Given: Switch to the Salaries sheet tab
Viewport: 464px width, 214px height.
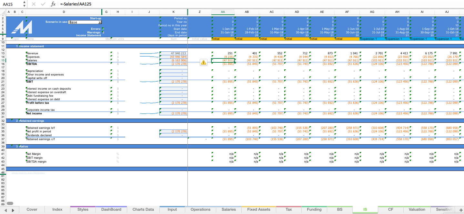Looking at the screenshot, I should click(228, 209).
